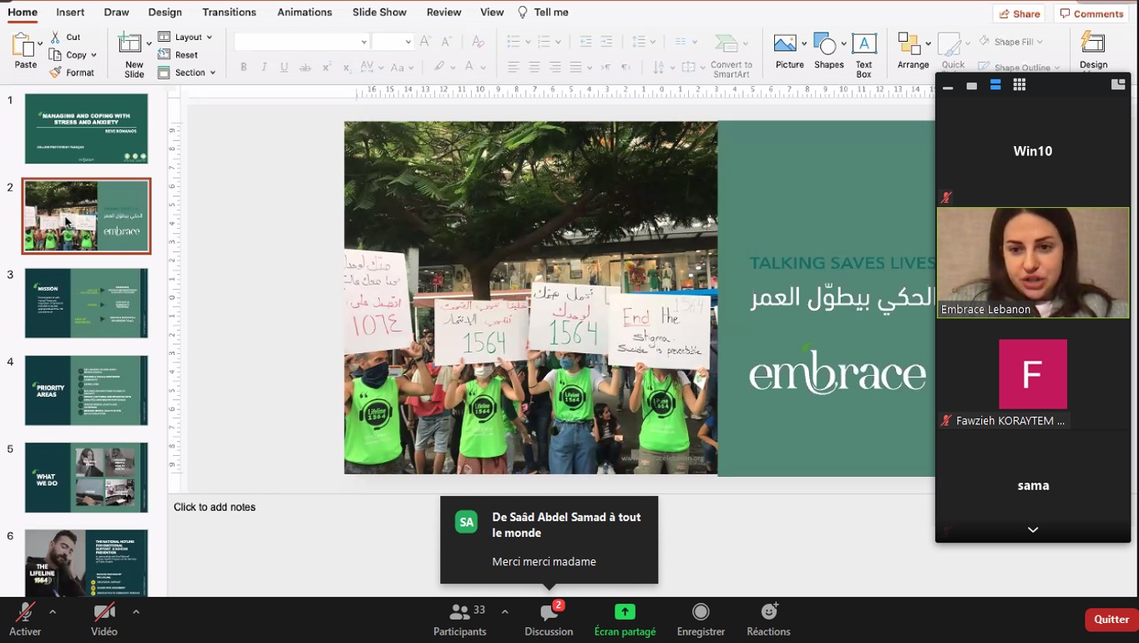Switch Zoom panel to single video view
The image size is (1139, 643).
point(972,85)
